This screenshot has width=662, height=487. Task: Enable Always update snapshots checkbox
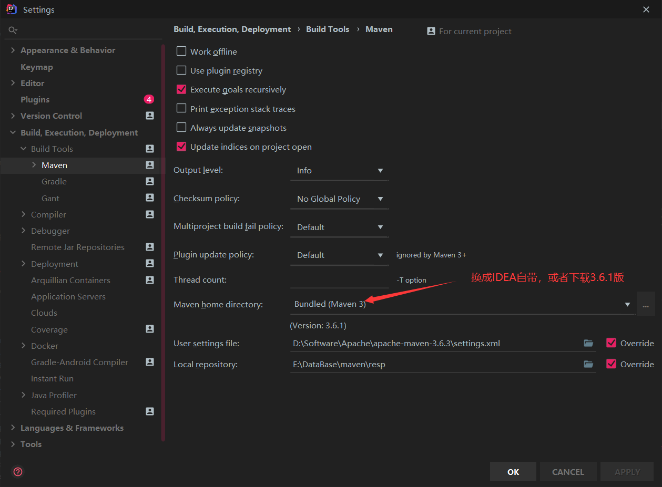pyautogui.click(x=181, y=127)
